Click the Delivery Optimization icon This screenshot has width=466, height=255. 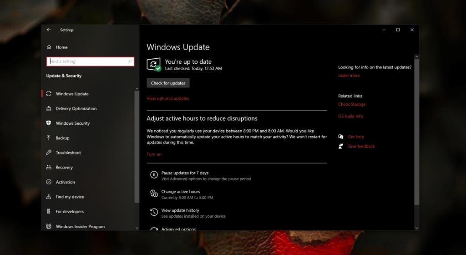point(49,109)
